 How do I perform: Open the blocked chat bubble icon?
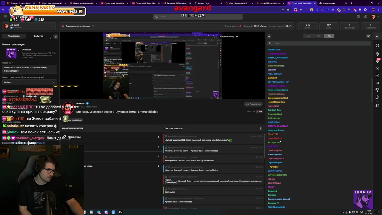coord(377,97)
